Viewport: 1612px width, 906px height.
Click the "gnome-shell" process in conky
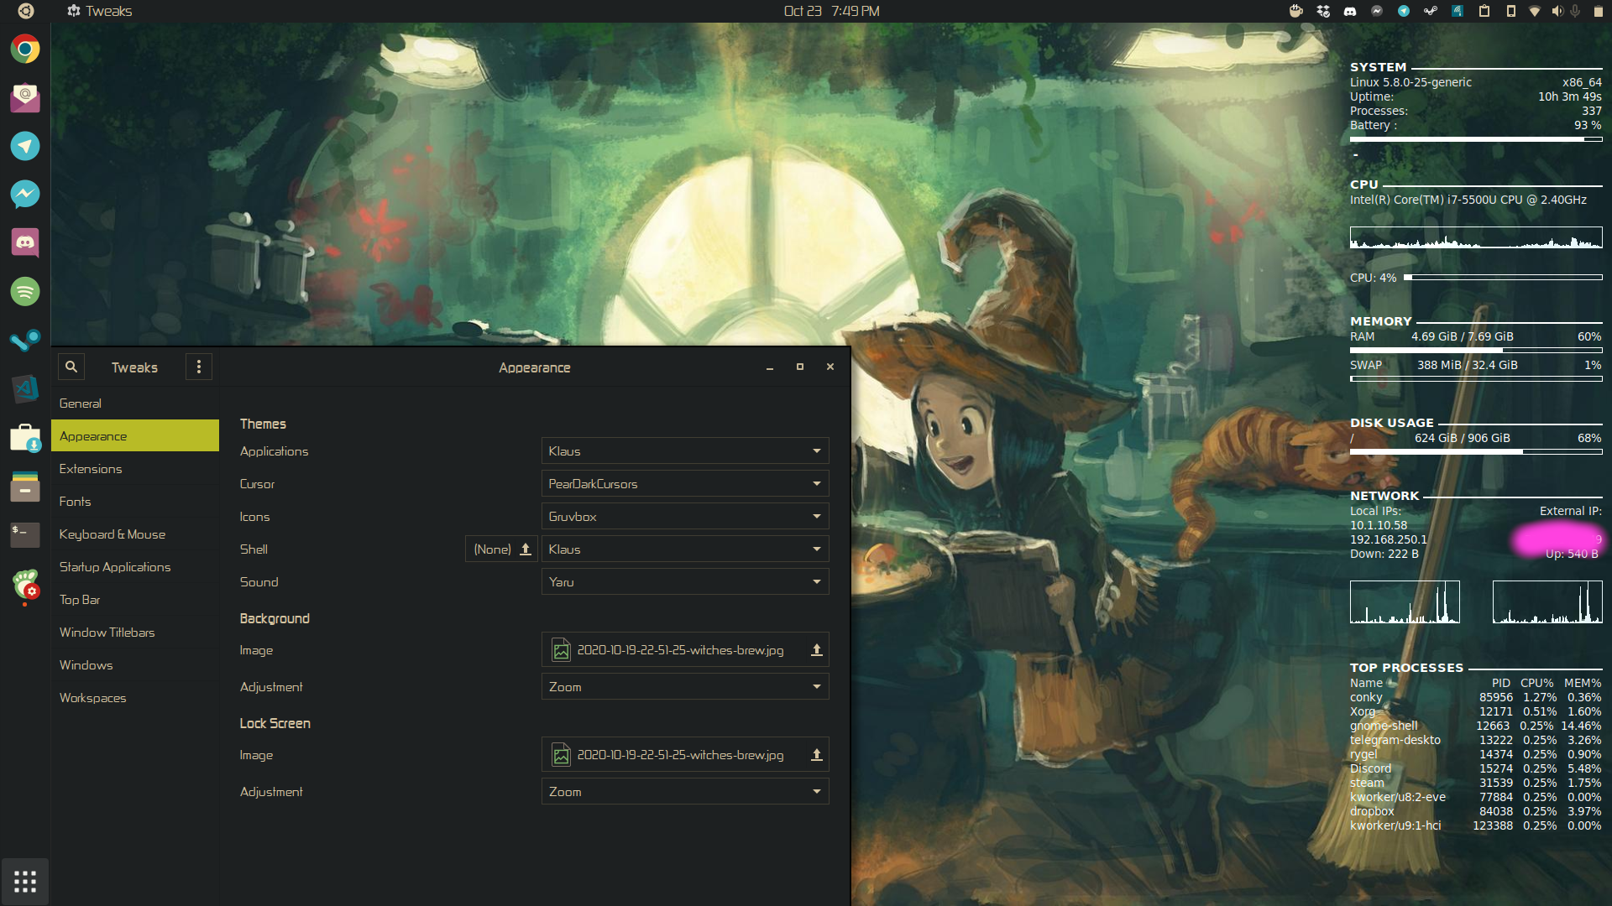point(1384,726)
